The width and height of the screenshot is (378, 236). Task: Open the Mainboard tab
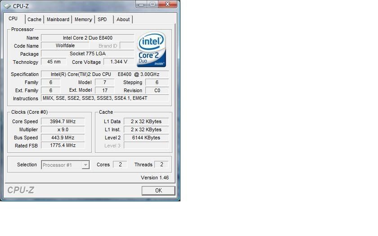pyautogui.click(x=58, y=19)
